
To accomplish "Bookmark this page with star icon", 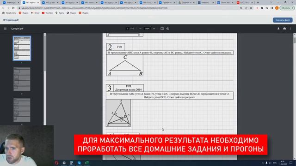I will 251,8.
